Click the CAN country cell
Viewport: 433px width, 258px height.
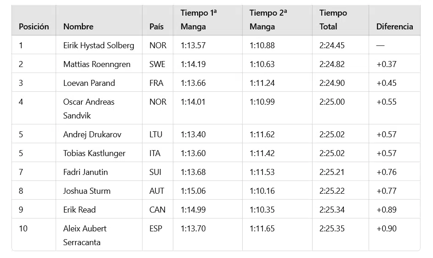157,210
